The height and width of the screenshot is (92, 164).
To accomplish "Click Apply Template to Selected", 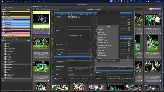I will click(x=113, y=79).
